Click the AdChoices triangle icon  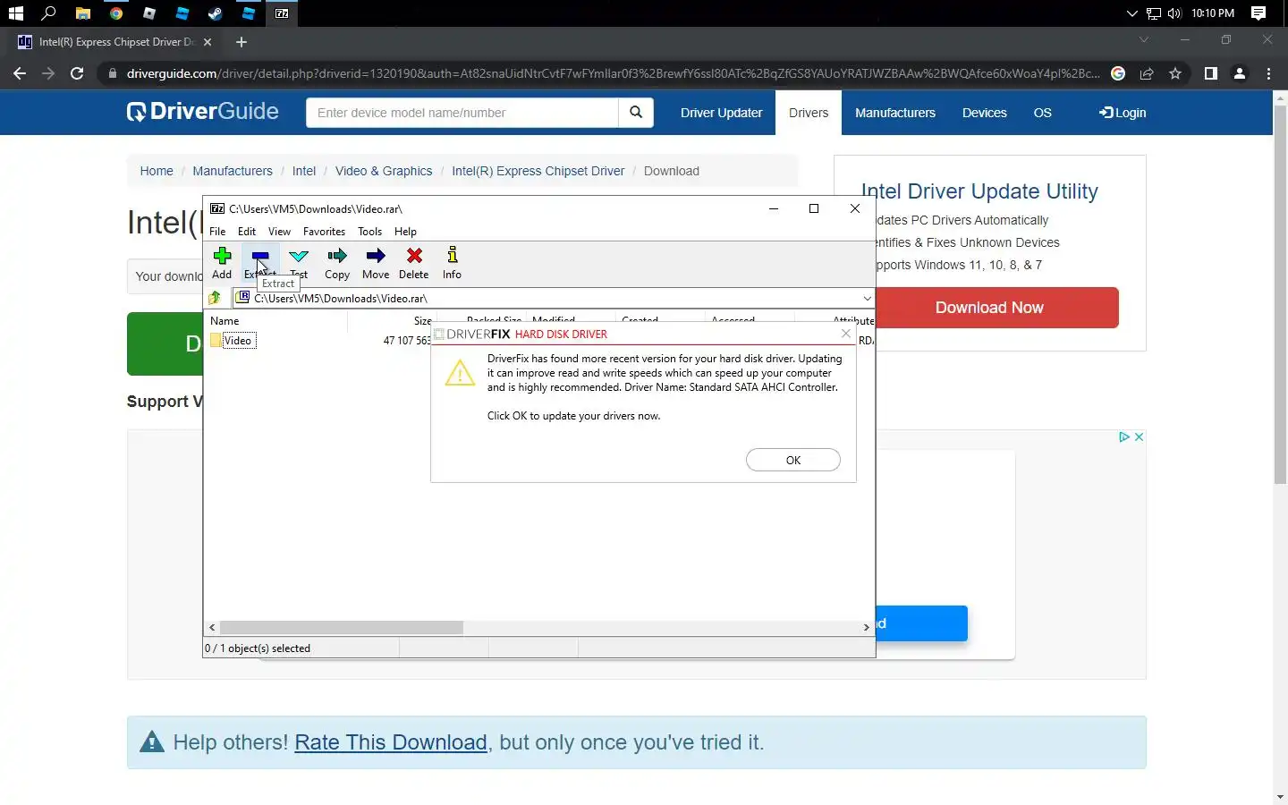tap(1124, 437)
